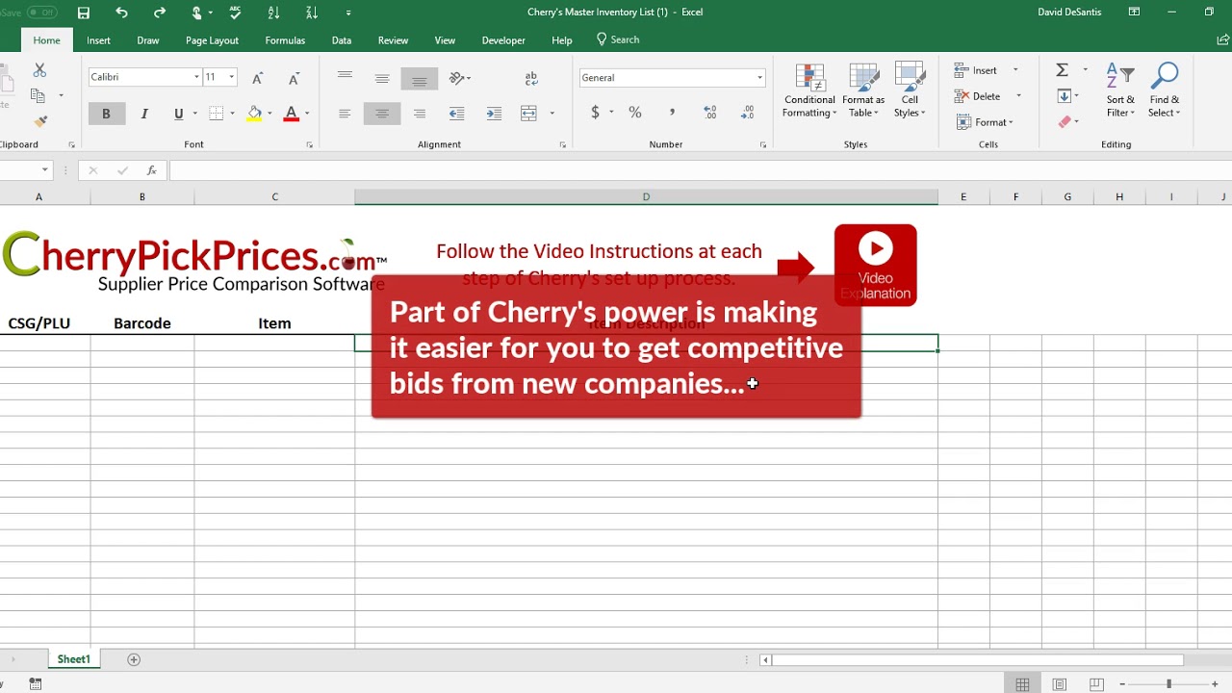Wrap Text in the cell

531,78
